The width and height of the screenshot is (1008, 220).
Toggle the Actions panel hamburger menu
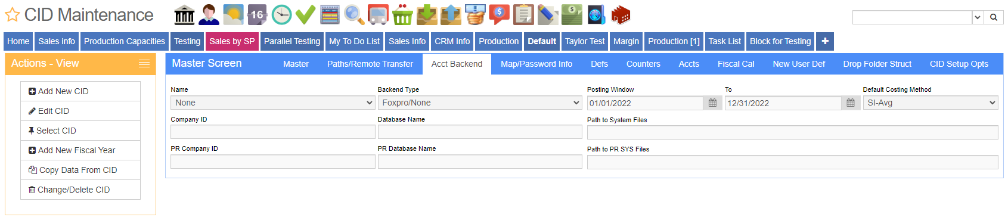(x=144, y=64)
